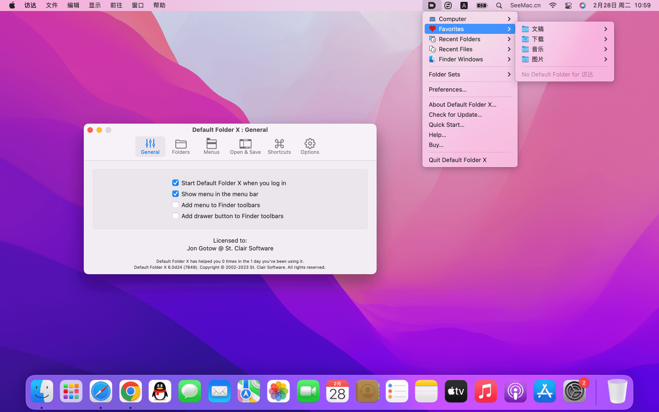Open QQ from the Dock

tap(160, 391)
